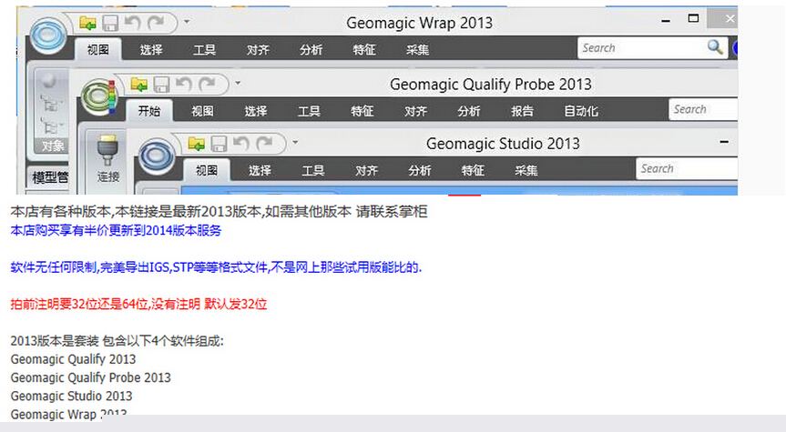Open file icon in Qualify Probe toolbar
Viewport: 786px width, 432px height.
coord(139,84)
